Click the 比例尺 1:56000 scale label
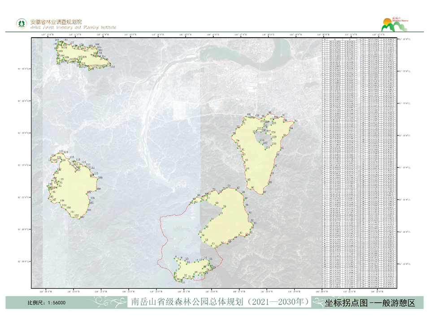430x322 pixels. click(x=47, y=303)
